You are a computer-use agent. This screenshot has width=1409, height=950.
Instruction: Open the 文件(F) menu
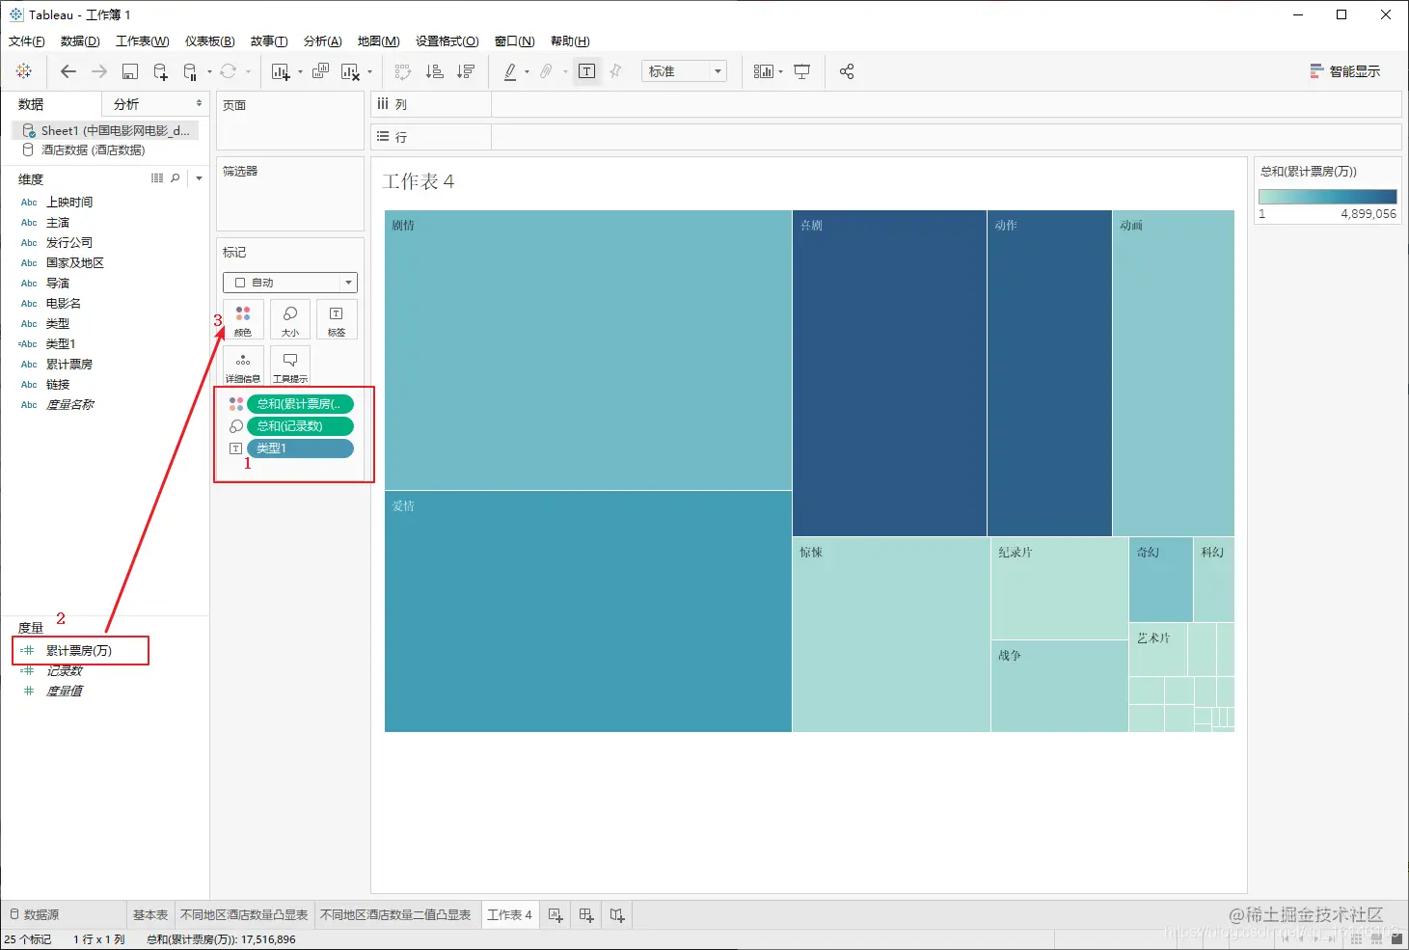coord(27,41)
